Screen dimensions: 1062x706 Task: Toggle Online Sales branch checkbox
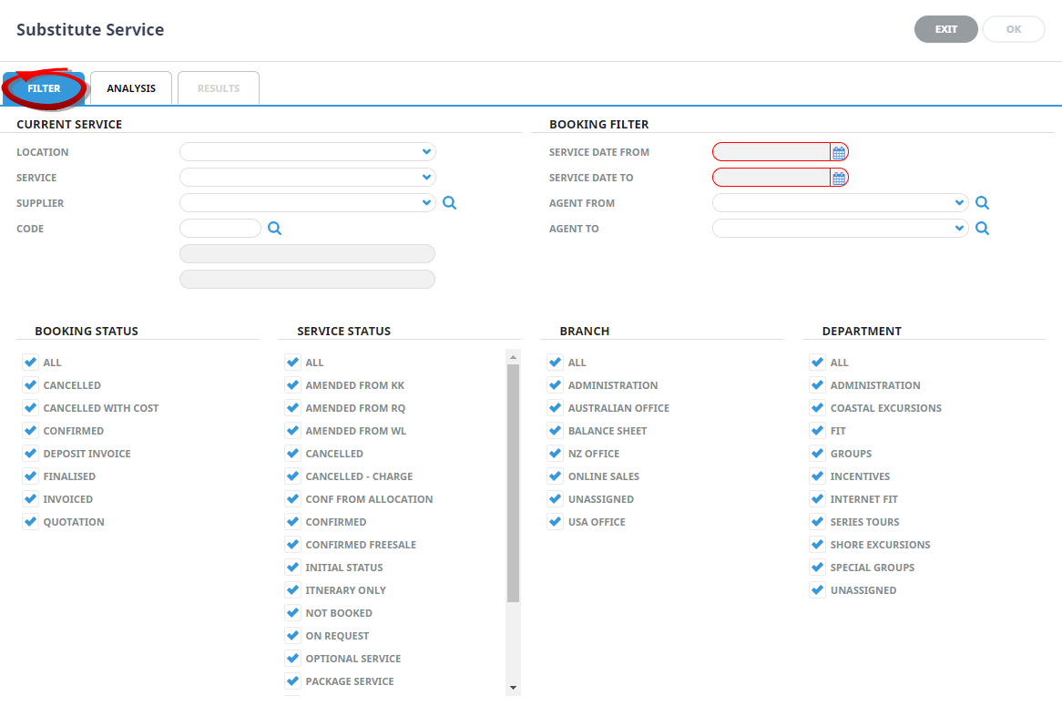[x=555, y=476]
